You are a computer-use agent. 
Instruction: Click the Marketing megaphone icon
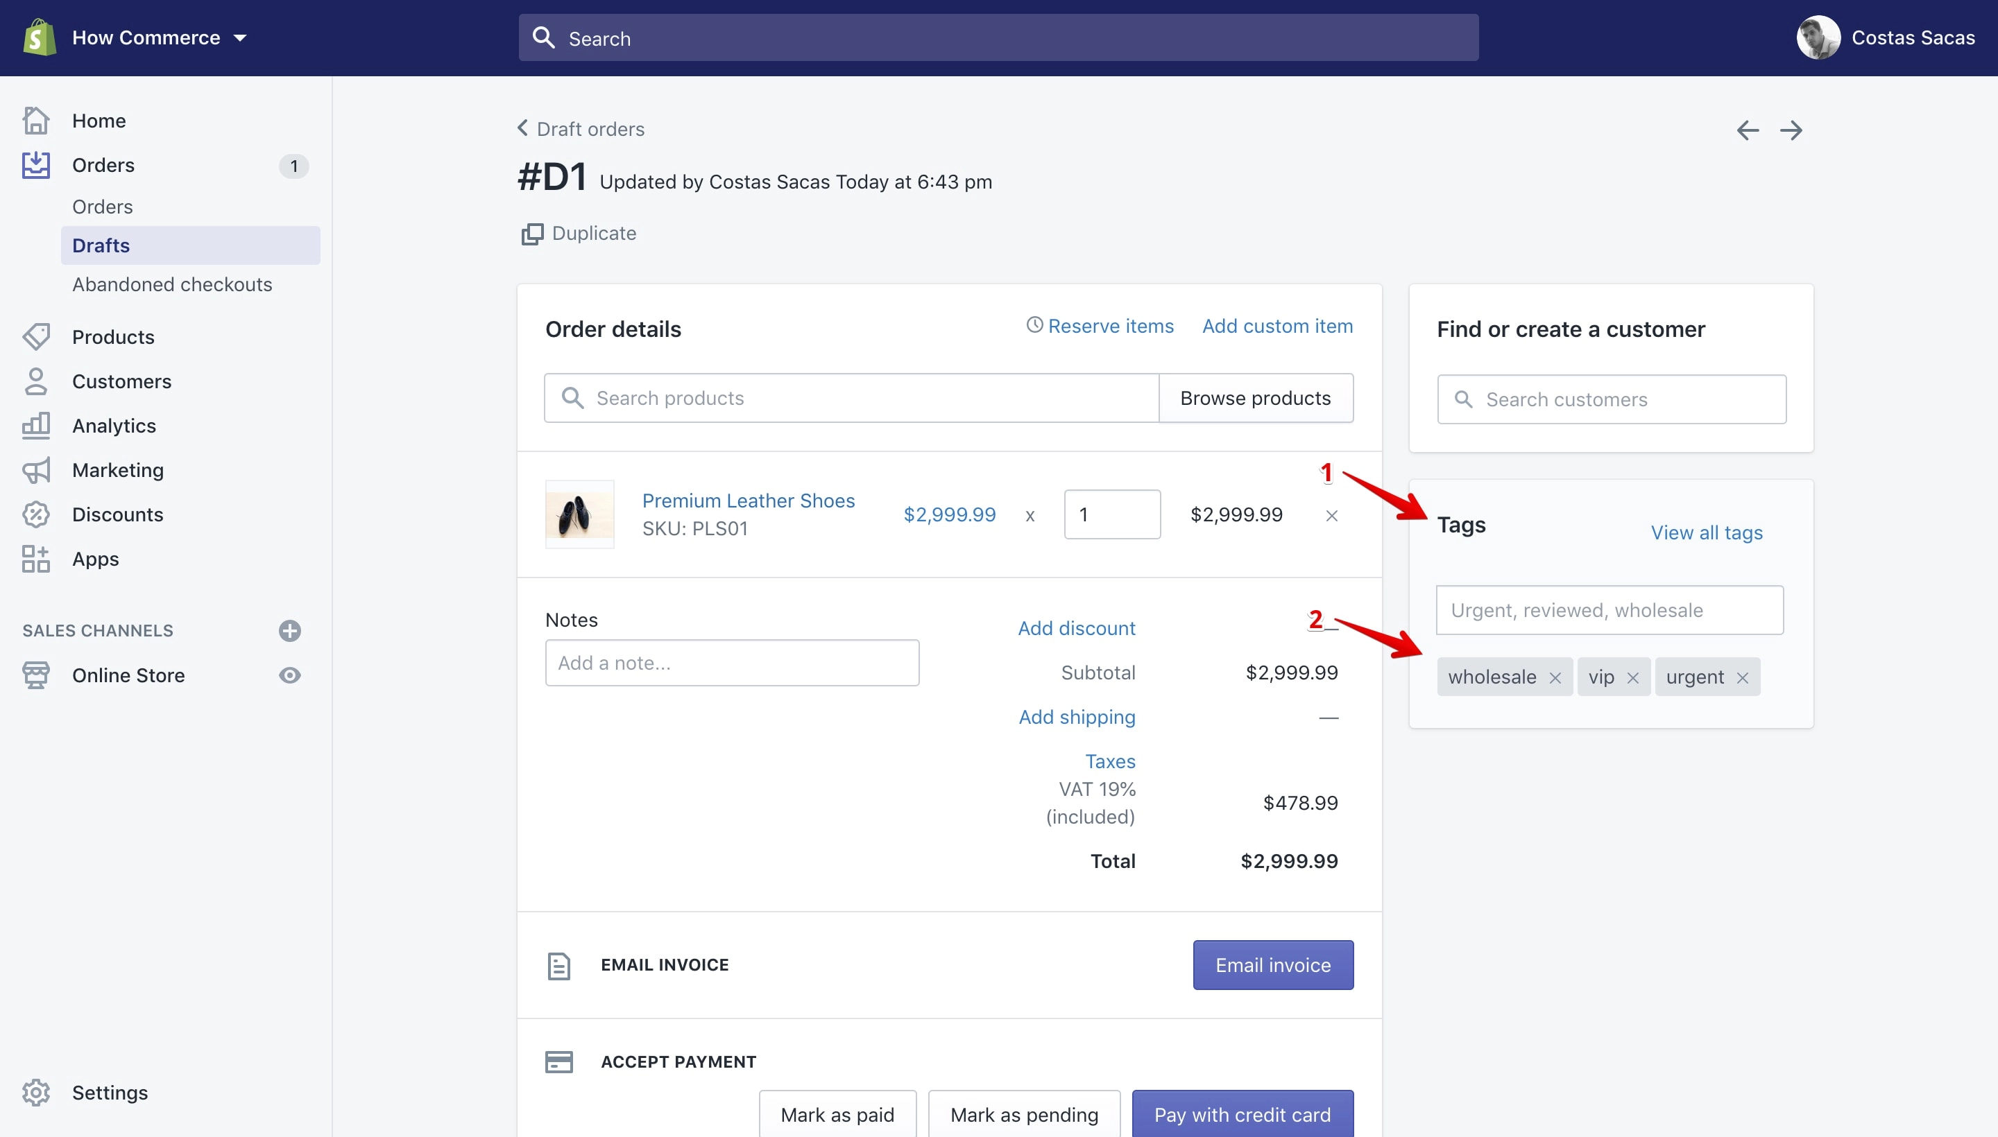(36, 470)
